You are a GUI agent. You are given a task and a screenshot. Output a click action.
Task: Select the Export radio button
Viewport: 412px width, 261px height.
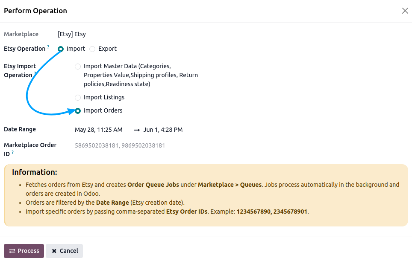pos(92,49)
